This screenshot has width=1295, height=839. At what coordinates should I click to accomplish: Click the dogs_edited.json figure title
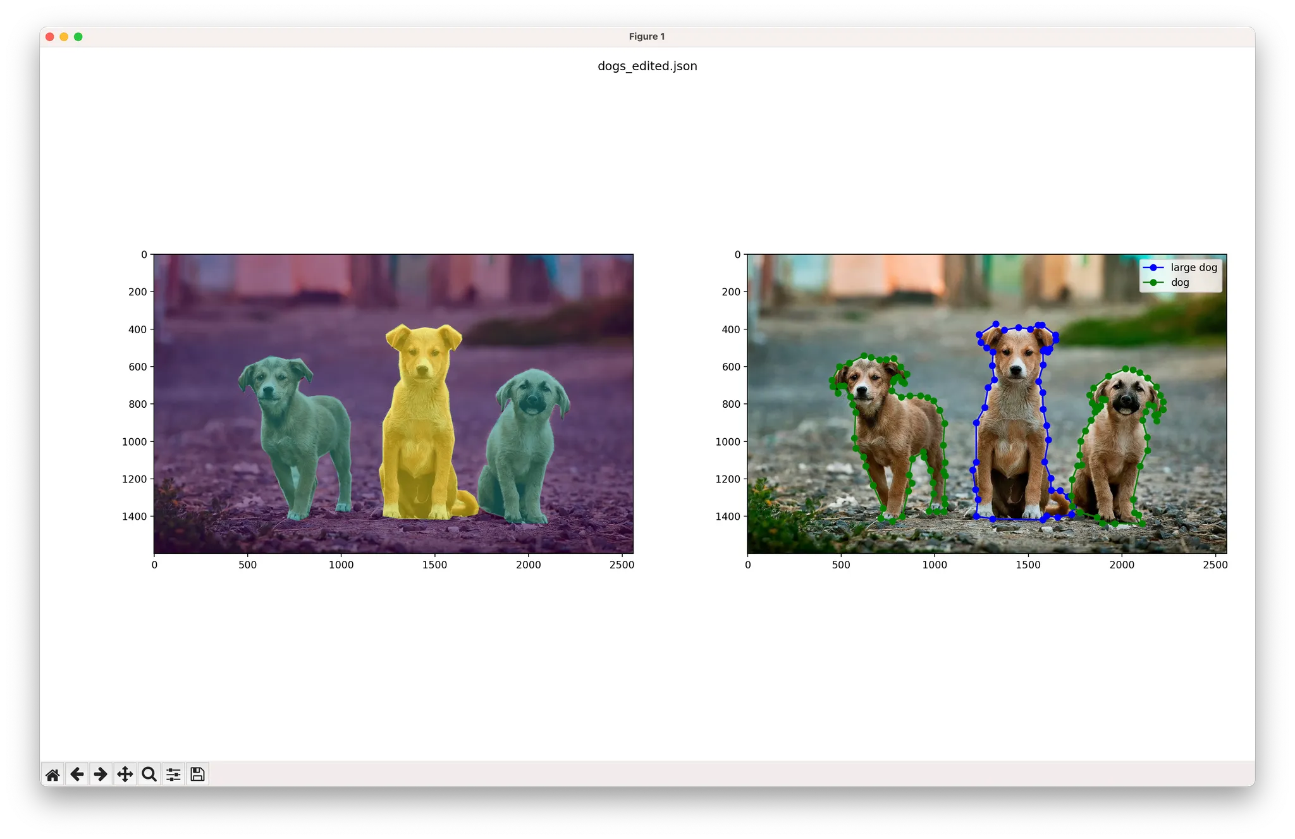(x=647, y=66)
